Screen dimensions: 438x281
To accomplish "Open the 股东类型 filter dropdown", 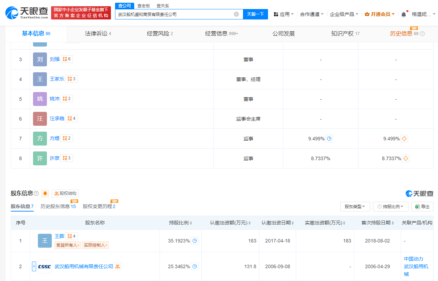I will [x=355, y=207].
